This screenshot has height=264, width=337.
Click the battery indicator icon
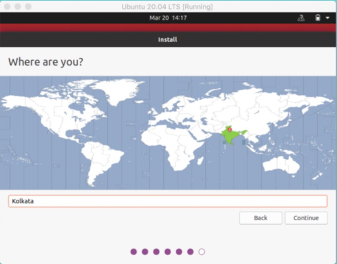click(x=318, y=18)
